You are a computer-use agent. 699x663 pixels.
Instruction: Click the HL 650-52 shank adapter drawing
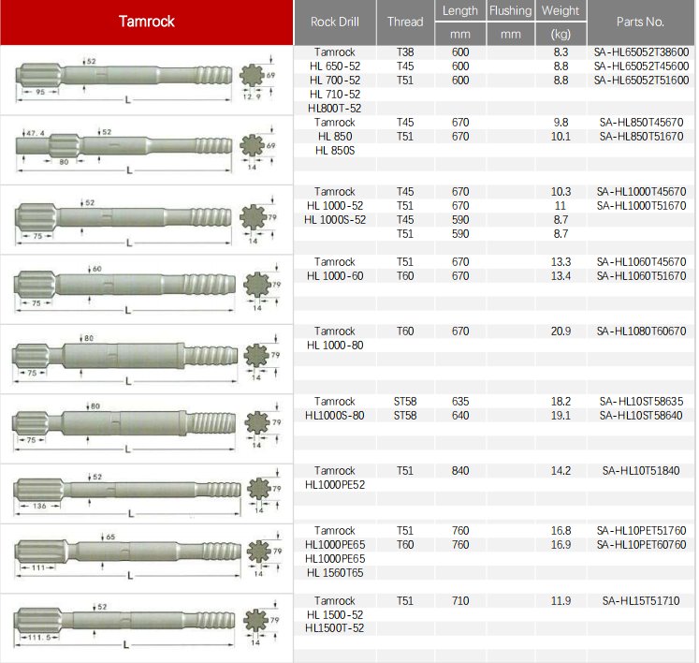pos(146,81)
